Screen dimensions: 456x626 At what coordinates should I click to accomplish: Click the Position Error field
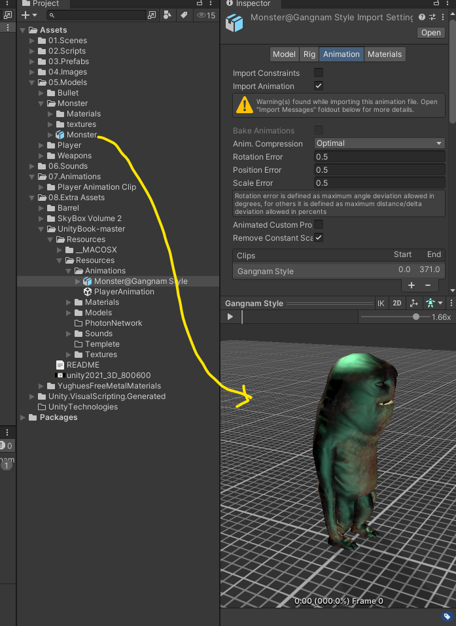(x=379, y=170)
